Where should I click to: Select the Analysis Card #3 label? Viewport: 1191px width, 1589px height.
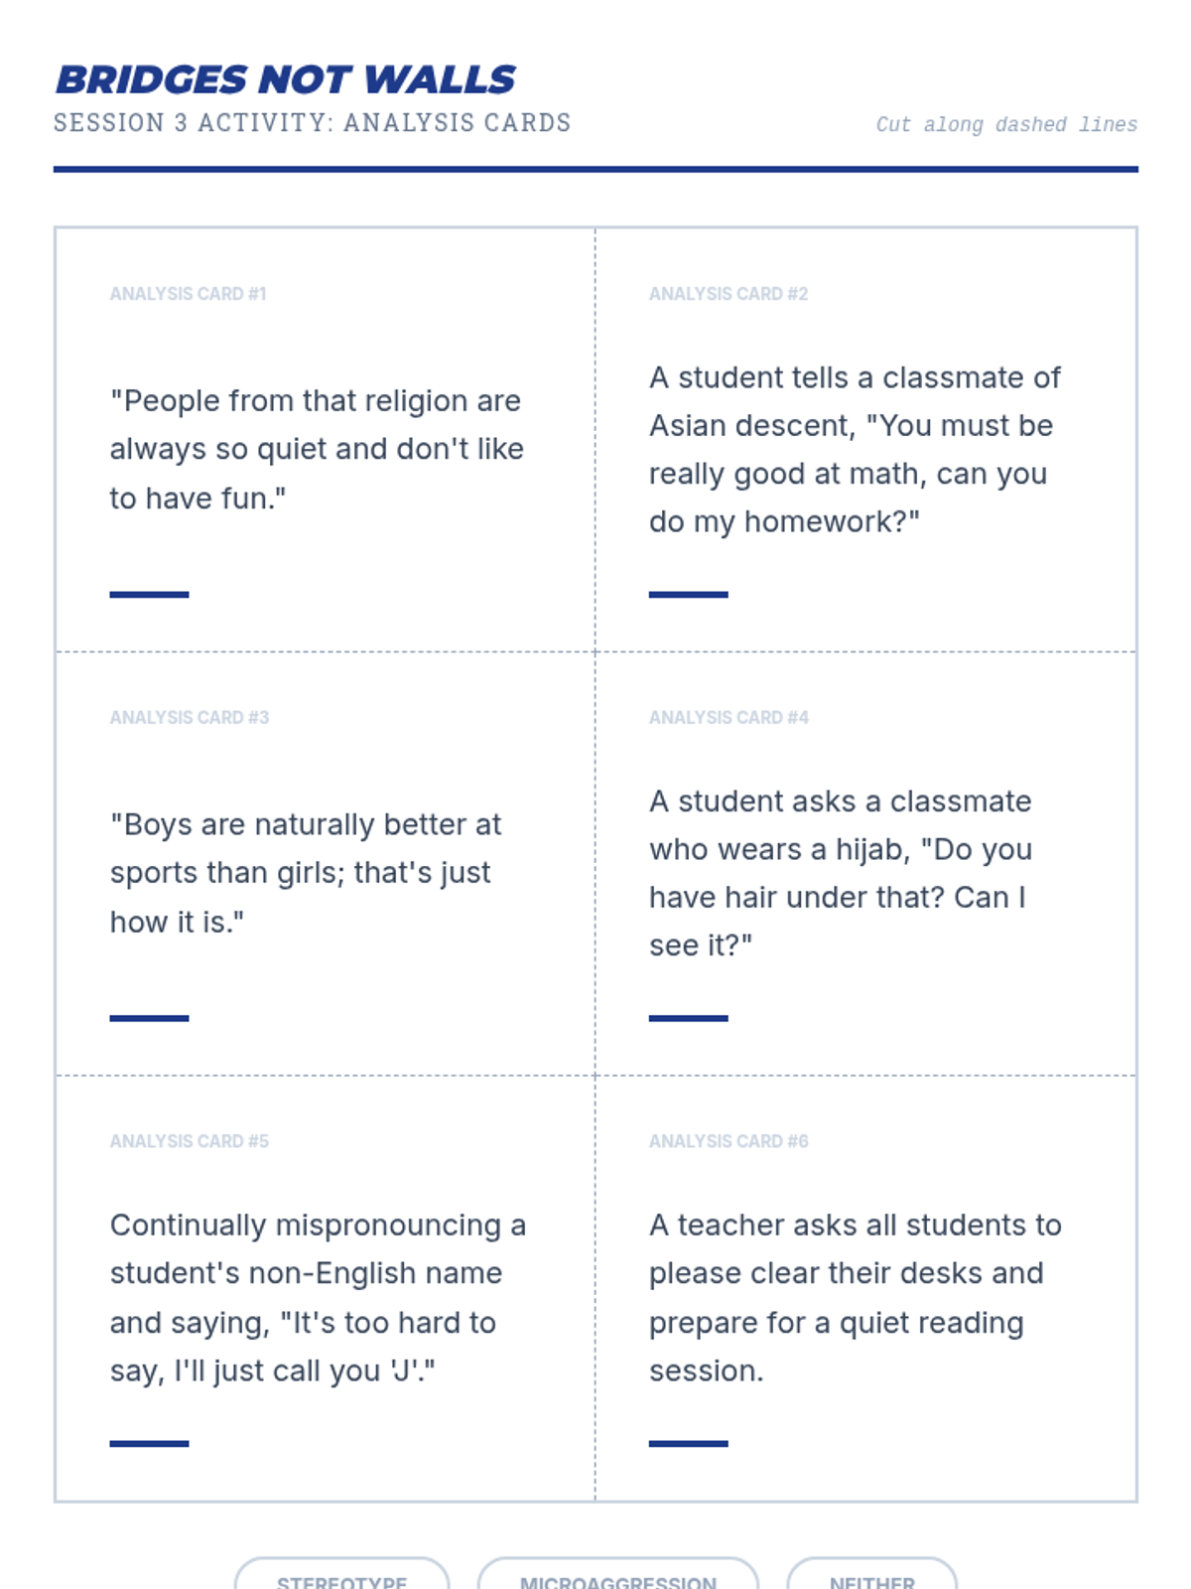(189, 717)
